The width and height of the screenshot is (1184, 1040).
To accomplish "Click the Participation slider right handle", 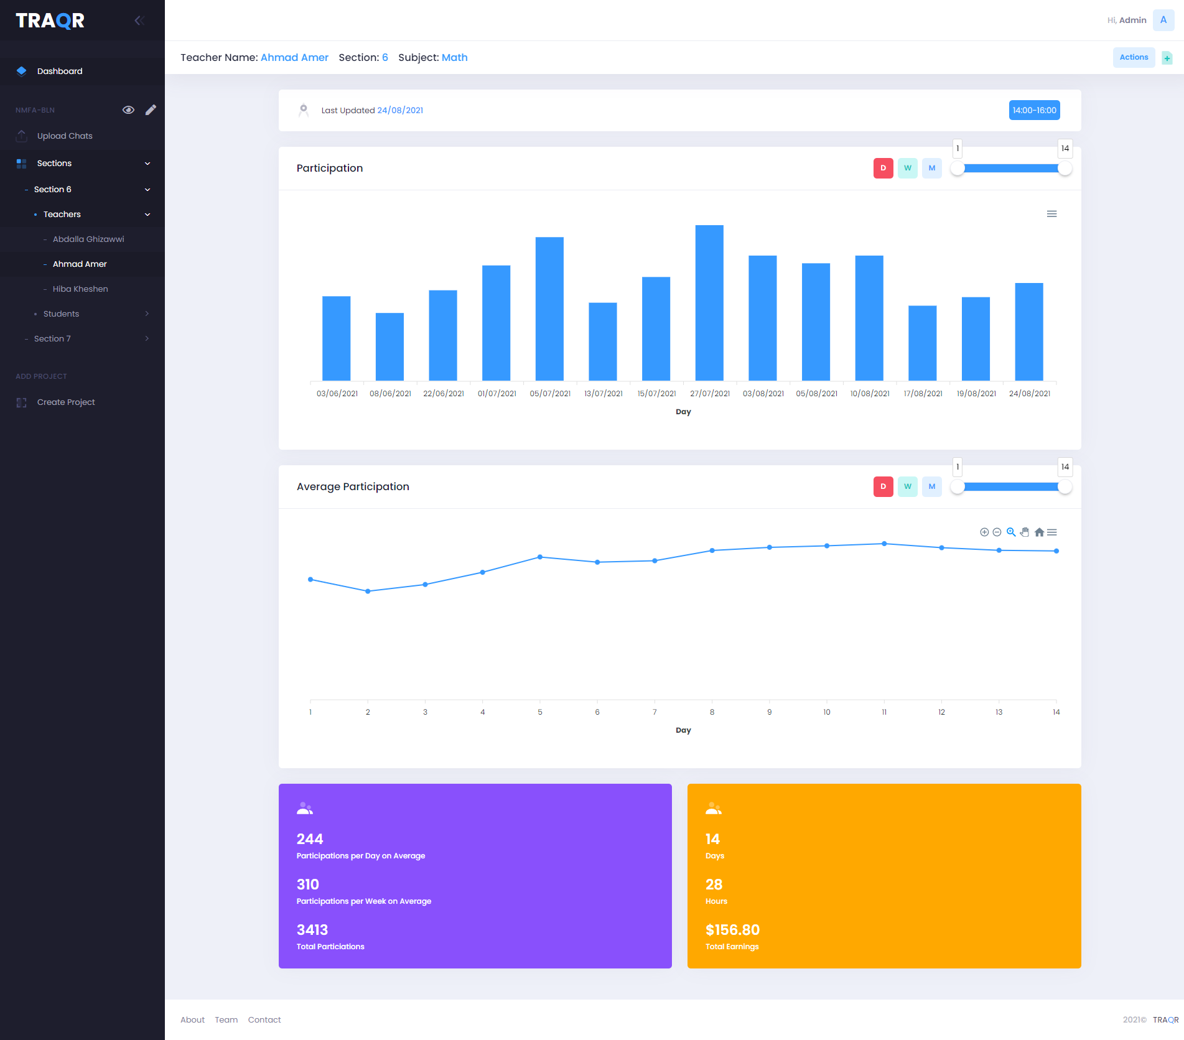I will point(1065,169).
